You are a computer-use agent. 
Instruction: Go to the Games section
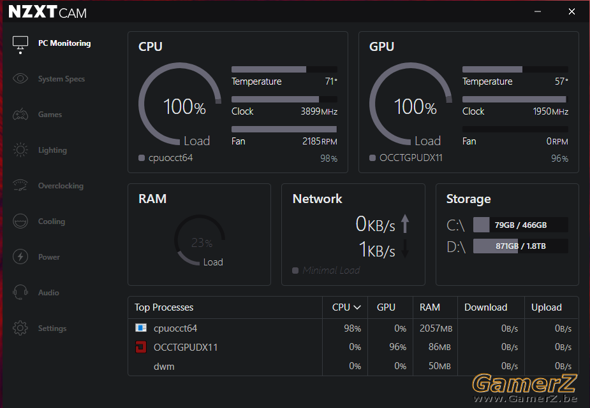coord(50,115)
